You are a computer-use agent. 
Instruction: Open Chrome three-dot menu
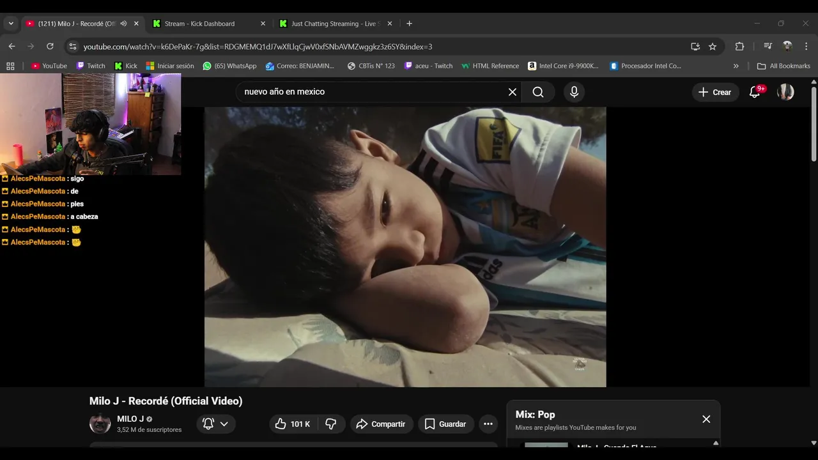(x=806, y=47)
